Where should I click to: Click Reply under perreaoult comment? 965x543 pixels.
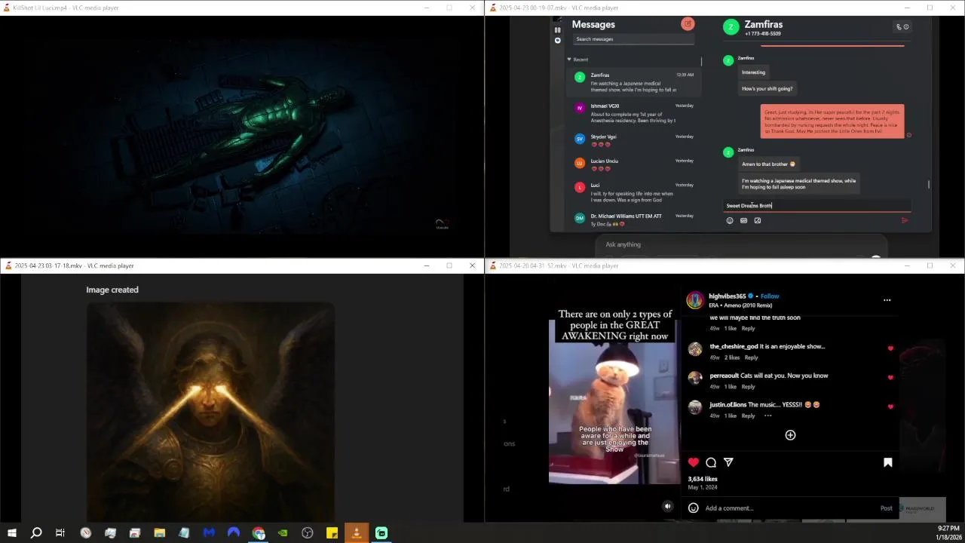coord(748,386)
